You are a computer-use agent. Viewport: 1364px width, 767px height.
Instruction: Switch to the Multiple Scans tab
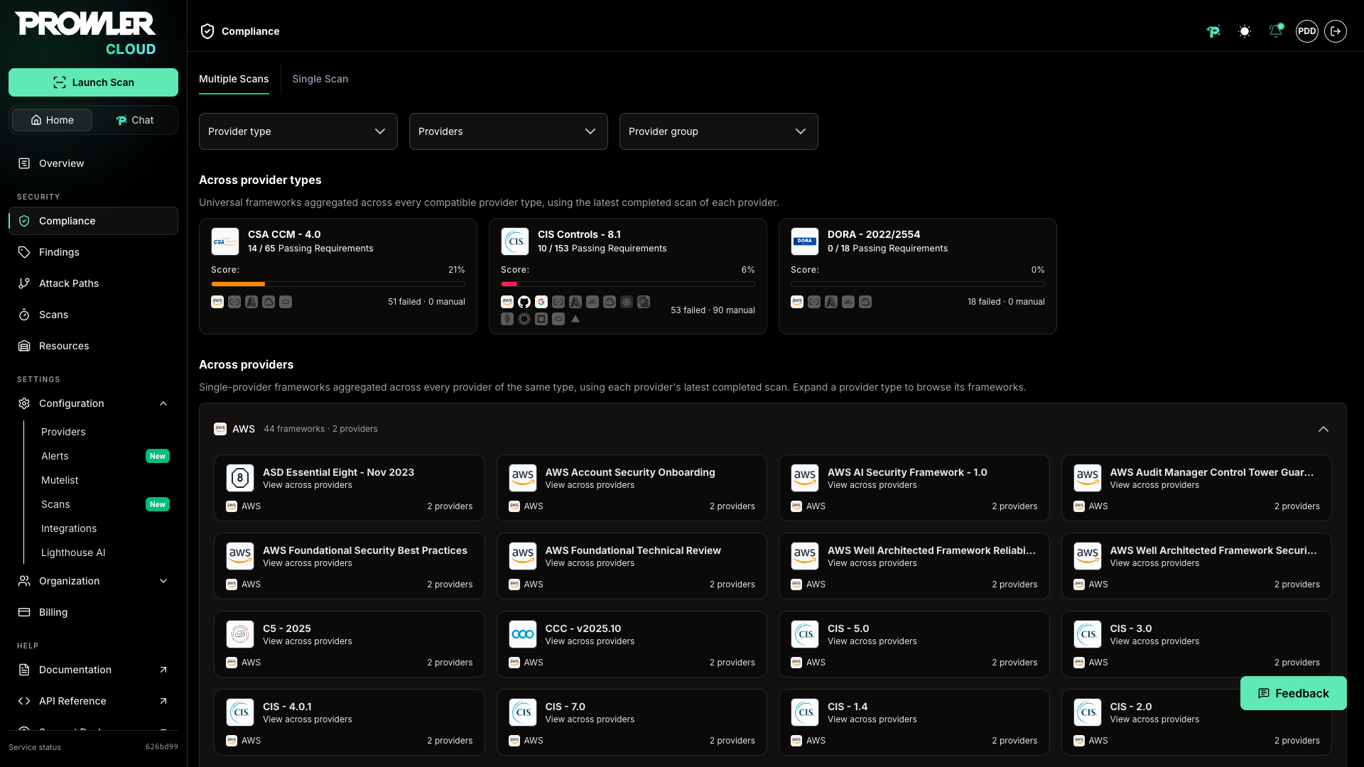[234, 79]
